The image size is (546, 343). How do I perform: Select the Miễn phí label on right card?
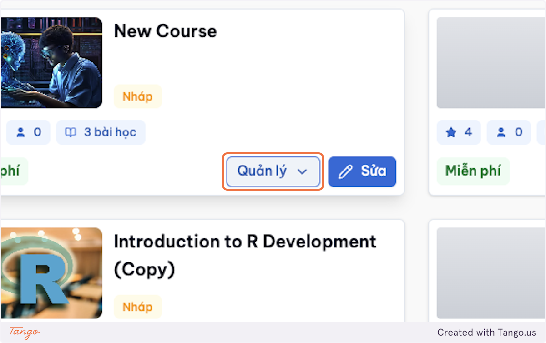pos(473,171)
